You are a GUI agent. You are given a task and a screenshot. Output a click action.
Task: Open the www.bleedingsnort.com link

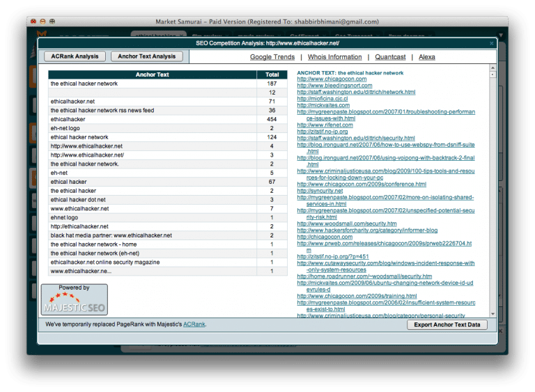[x=334, y=86]
